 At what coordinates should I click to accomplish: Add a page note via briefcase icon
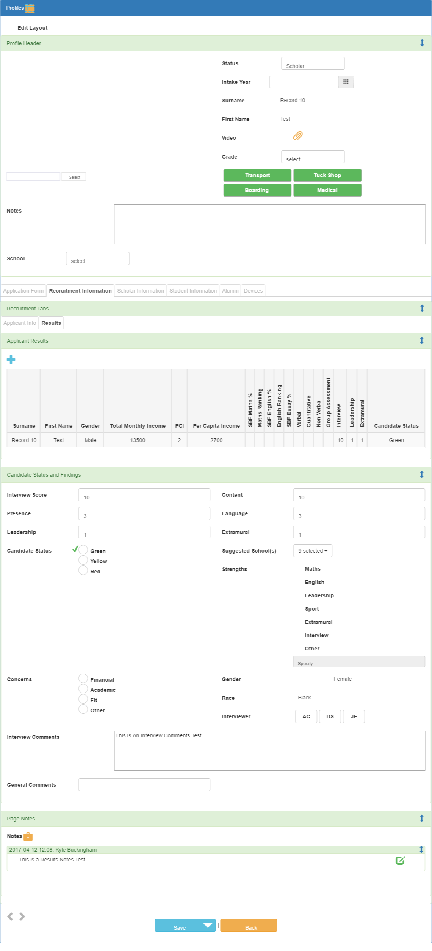point(28,836)
